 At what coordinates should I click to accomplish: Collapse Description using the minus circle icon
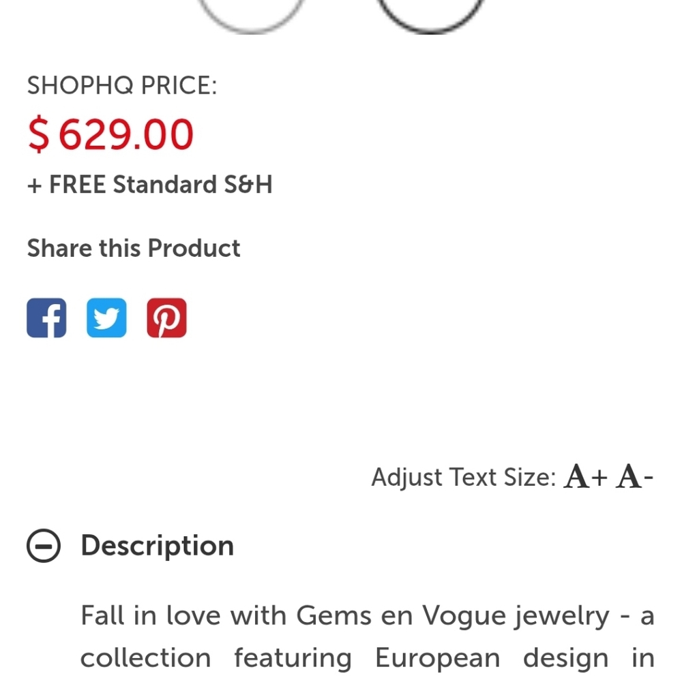(44, 546)
